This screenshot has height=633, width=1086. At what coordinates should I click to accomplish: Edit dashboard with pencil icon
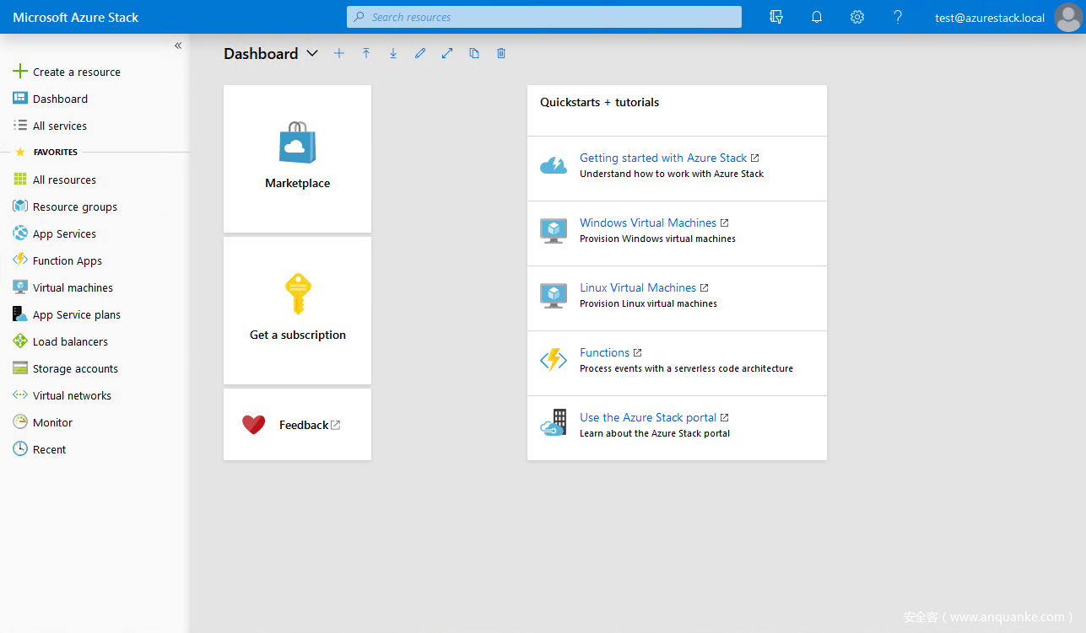[x=420, y=53]
